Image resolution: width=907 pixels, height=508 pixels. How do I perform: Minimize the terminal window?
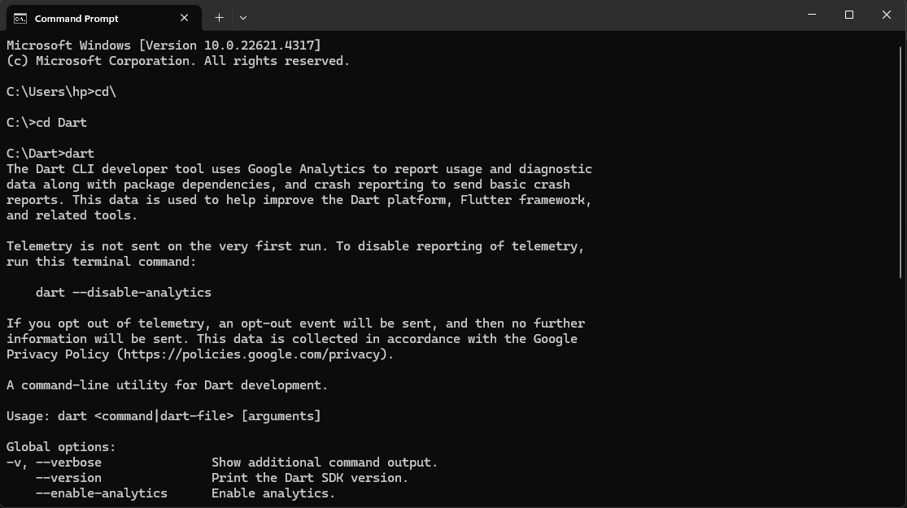(812, 15)
